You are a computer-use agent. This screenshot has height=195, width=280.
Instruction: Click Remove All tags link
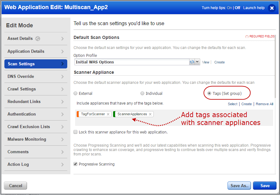click(265, 104)
